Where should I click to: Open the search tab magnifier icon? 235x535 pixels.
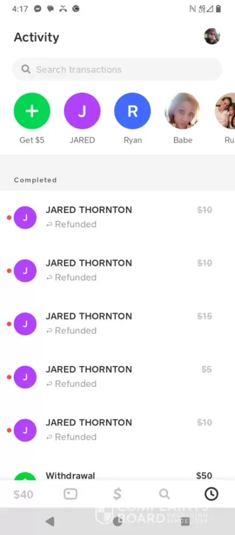tap(164, 494)
